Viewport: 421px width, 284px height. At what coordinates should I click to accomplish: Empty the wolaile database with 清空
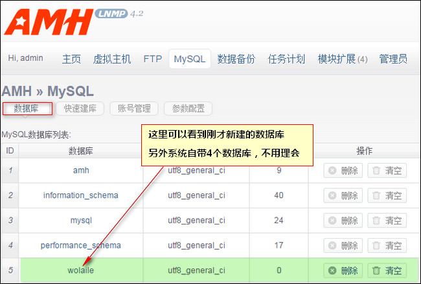[x=387, y=270]
